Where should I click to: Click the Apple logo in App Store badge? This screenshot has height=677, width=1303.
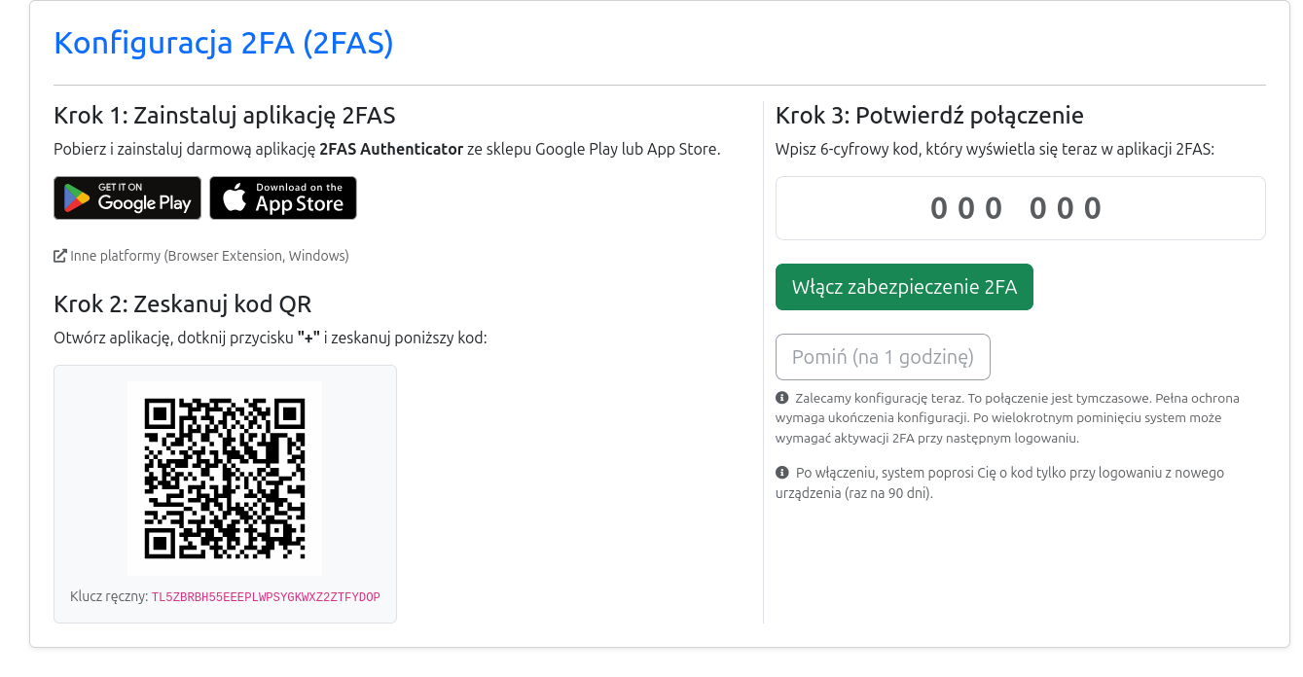click(234, 198)
